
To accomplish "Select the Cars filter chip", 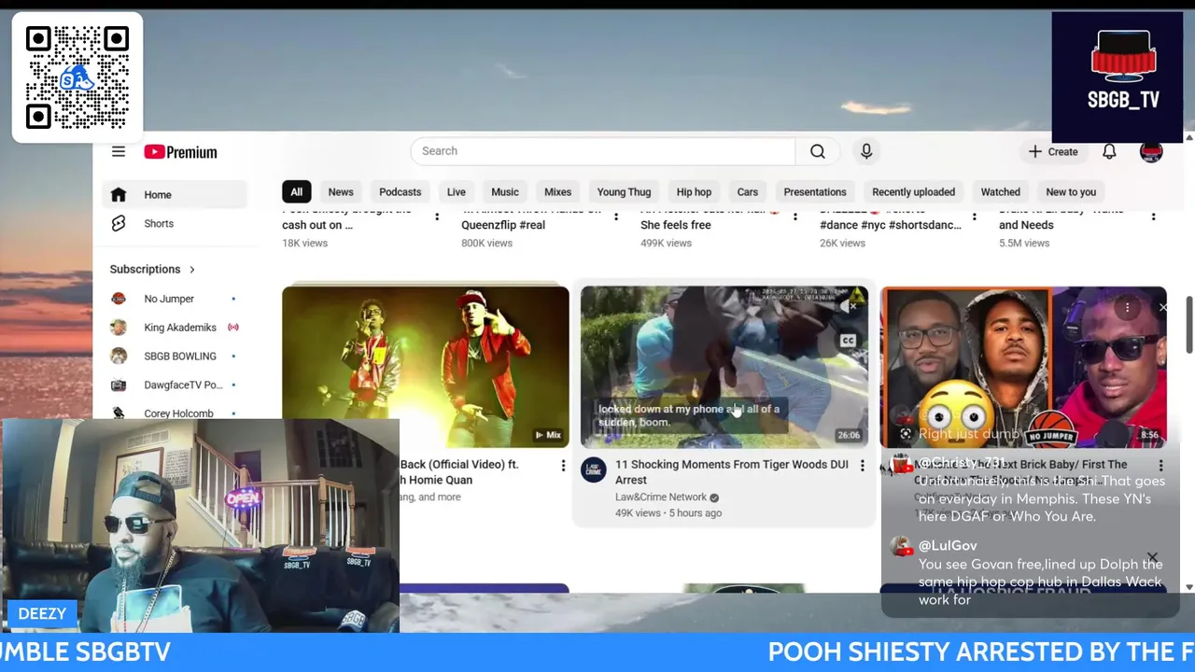I will tap(748, 192).
